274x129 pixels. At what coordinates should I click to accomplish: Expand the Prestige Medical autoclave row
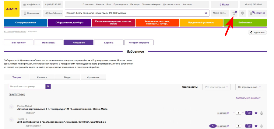point(12,107)
